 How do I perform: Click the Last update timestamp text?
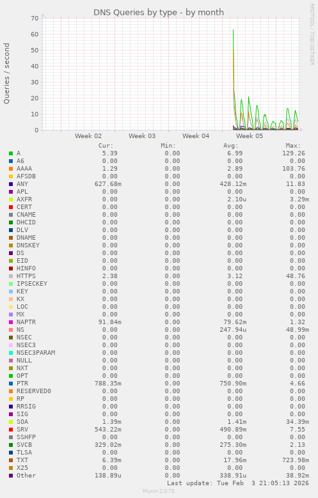click(x=238, y=483)
